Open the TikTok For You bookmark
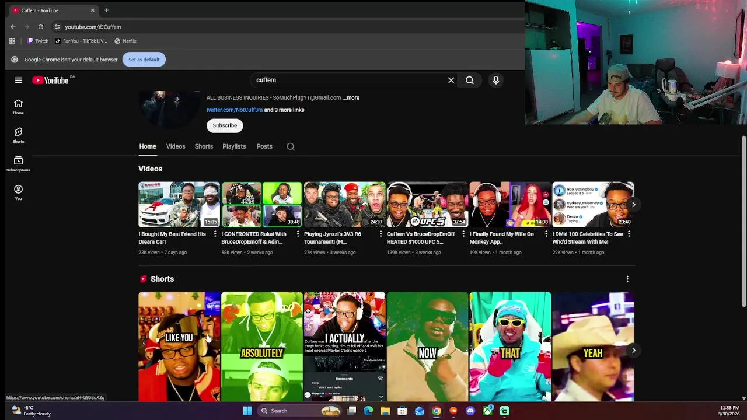The width and height of the screenshot is (747, 420). pos(81,41)
